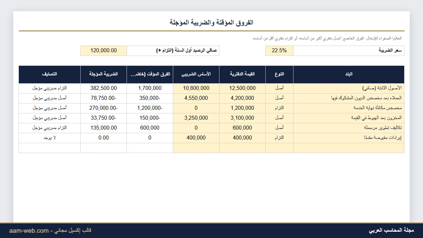423x238 pixels.
Task: Click item cell مخصص مكافأة نهاية الخدمة
Action: 349,108
